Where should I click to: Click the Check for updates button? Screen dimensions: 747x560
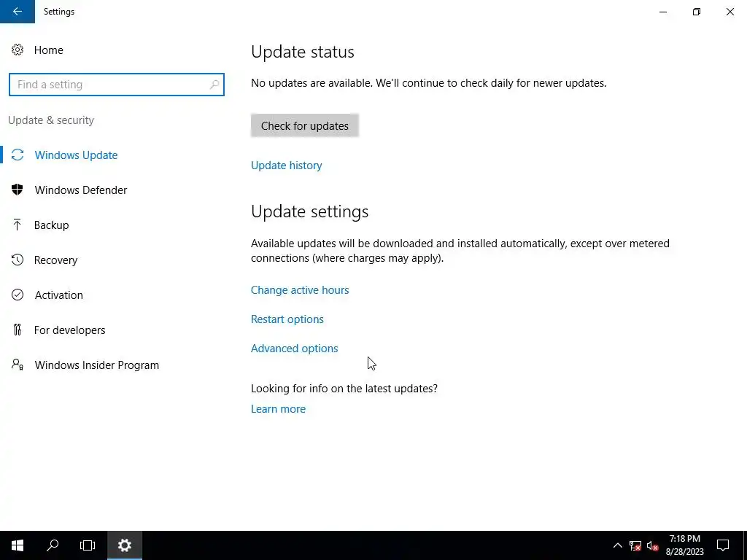pyautogui.click(x=305, y=125)
